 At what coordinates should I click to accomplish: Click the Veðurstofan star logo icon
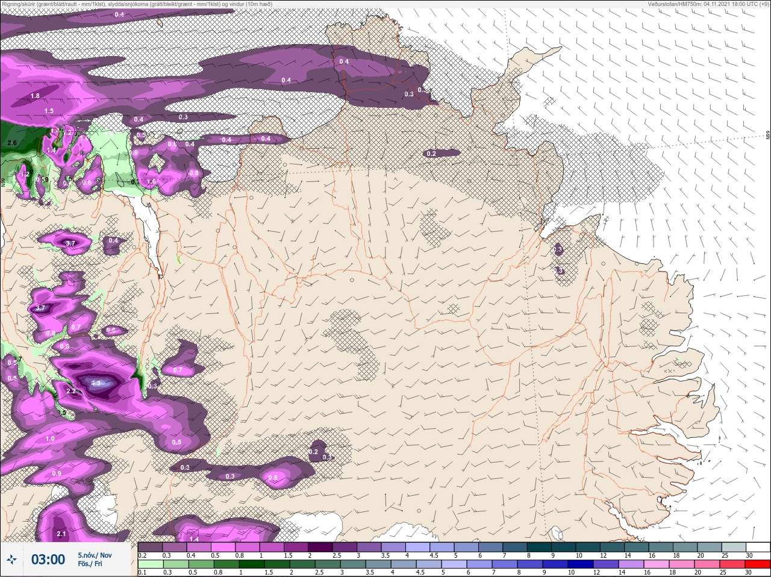tap(11, 559)
